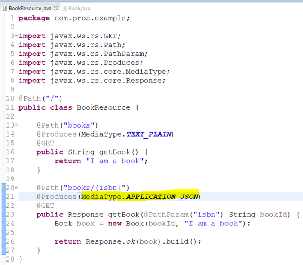
Task: Click javax.ws.rs.Produces import text
Action: pyautogui.click(x=95, y=63)
